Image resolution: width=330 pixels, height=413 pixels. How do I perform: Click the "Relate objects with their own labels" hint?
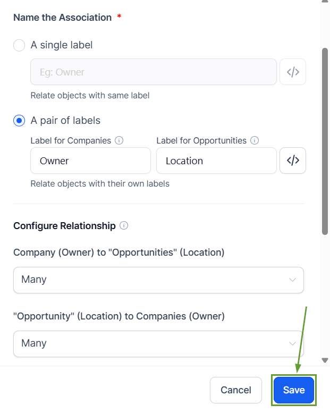coord(100,184)
